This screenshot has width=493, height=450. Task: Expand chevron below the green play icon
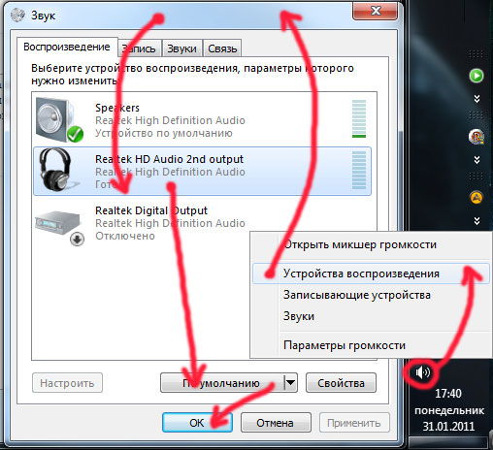coord(477,99)
